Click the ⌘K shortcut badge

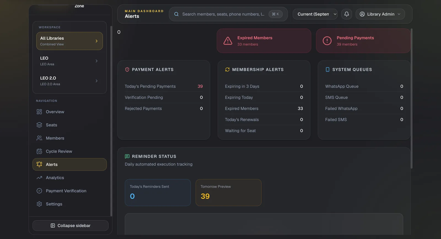tap(275, 14)
